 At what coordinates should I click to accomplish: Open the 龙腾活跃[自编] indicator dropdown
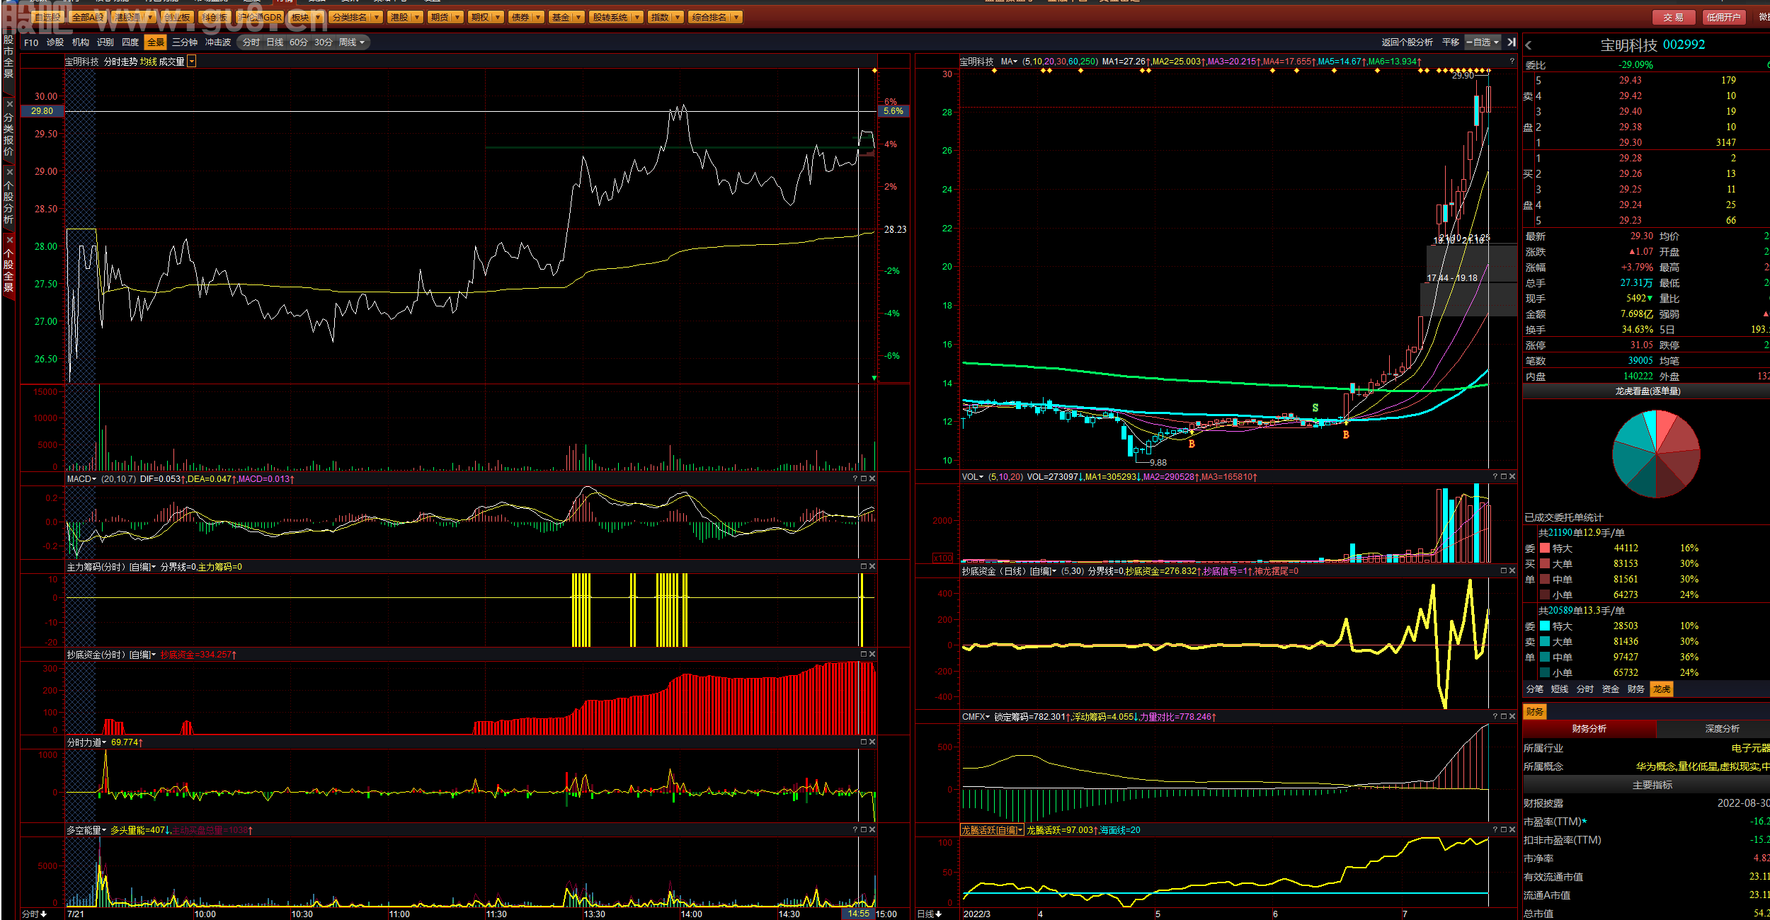tap(992, 830)
